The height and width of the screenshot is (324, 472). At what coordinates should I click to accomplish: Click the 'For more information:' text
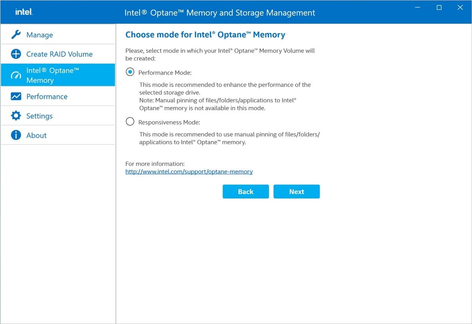[155, 164]
